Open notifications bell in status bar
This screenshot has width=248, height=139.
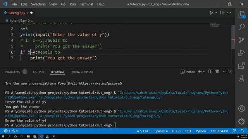coord(242,131)
